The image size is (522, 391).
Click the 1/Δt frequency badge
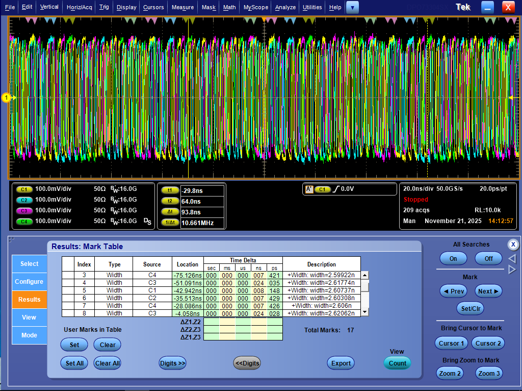click(x=170, y=223)
